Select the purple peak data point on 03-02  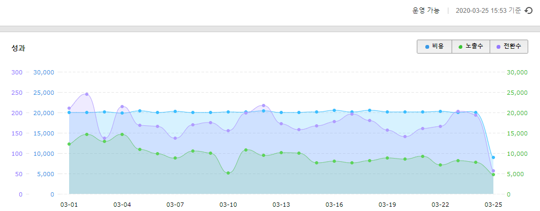tap(87, 94)
